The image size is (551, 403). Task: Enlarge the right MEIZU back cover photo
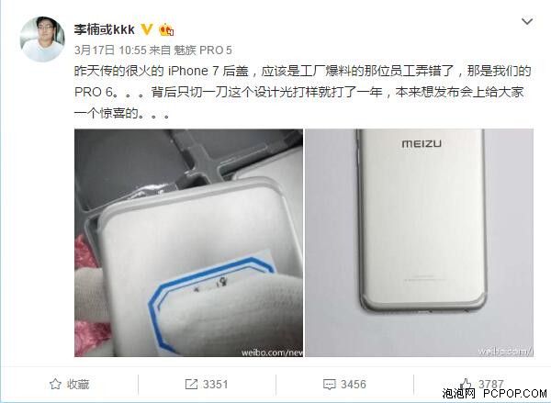420,242
